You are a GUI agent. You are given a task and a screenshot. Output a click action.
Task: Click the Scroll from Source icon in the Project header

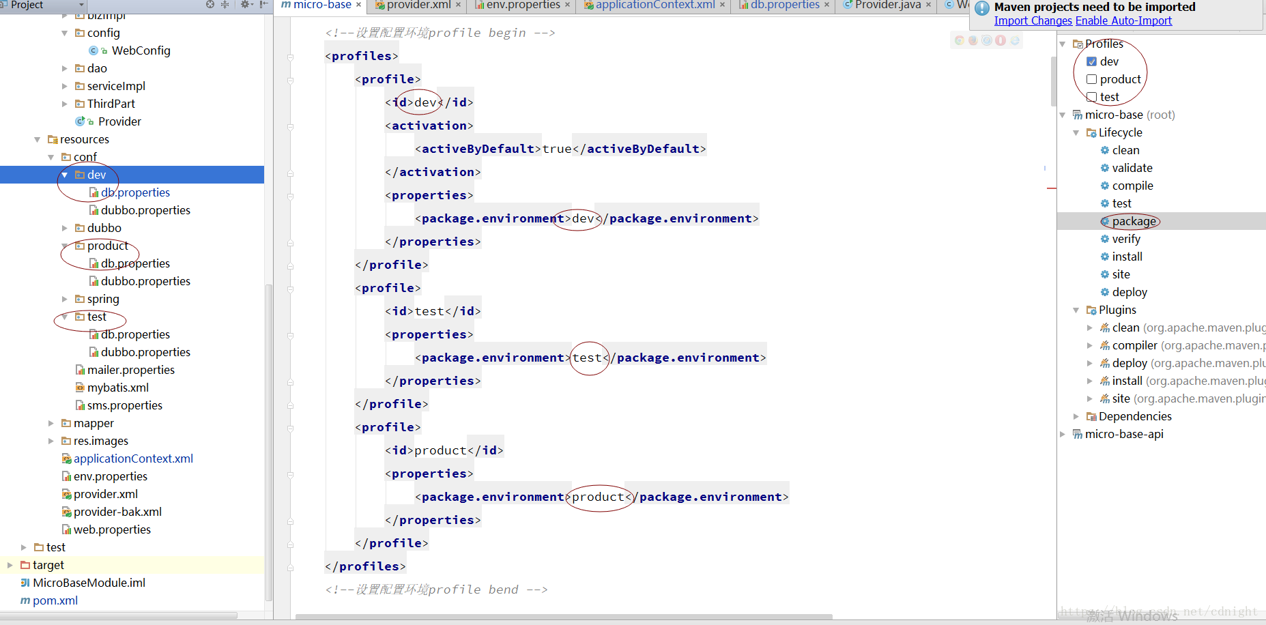tap(210, 4)
